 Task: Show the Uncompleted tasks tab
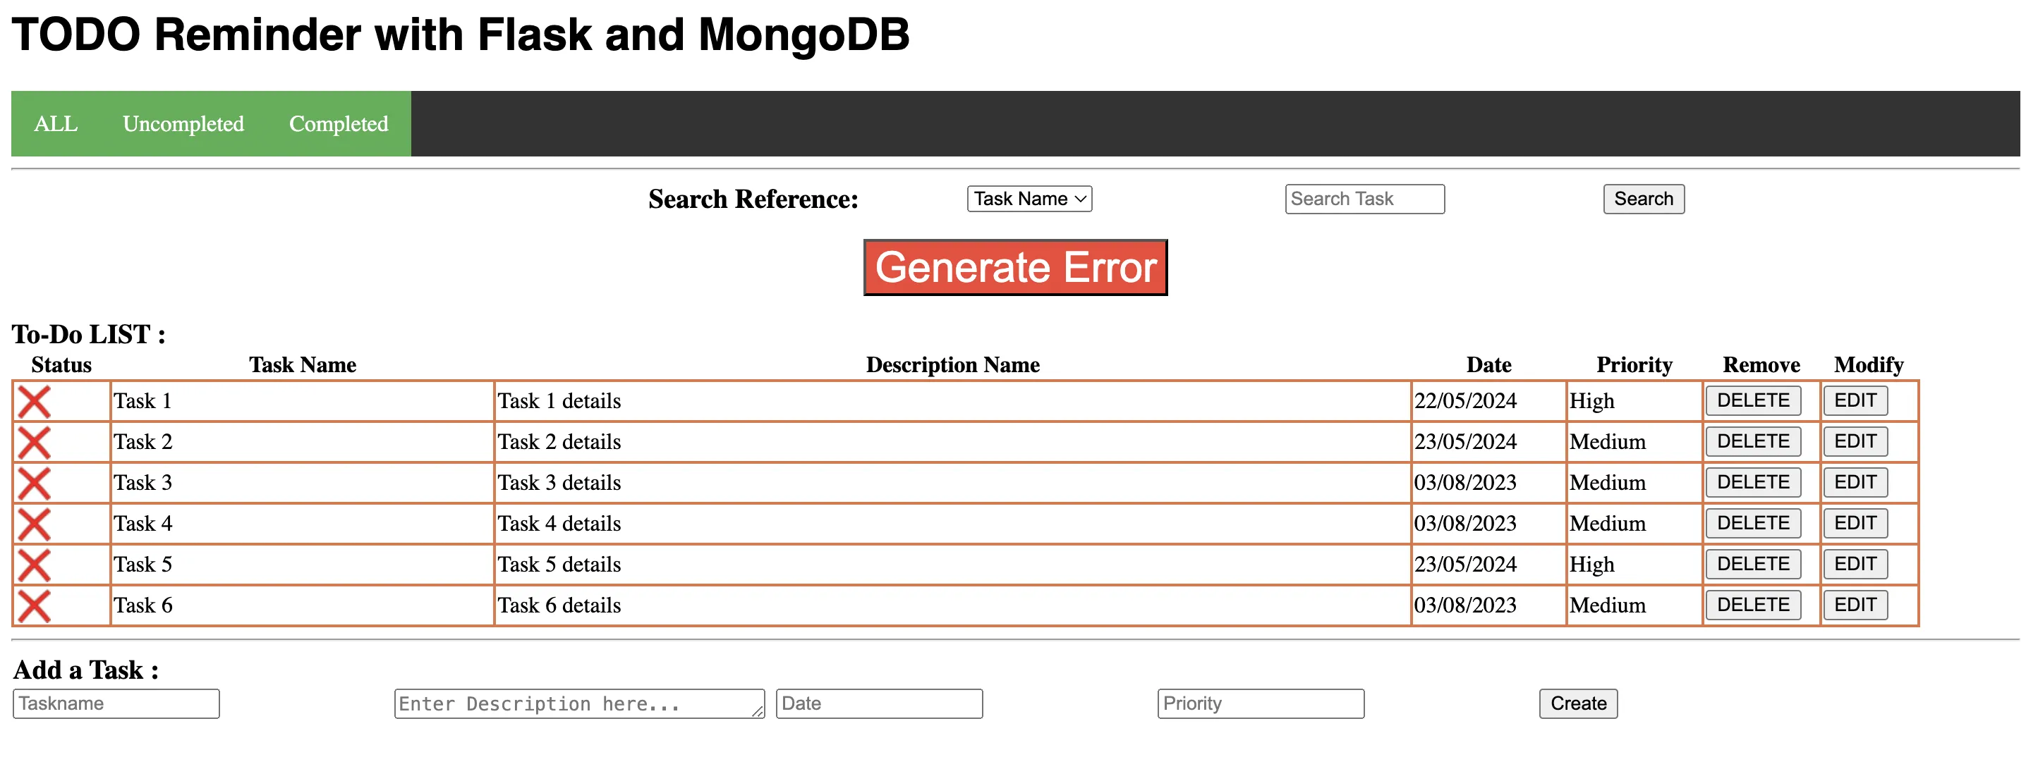click(x=183, y=123)
